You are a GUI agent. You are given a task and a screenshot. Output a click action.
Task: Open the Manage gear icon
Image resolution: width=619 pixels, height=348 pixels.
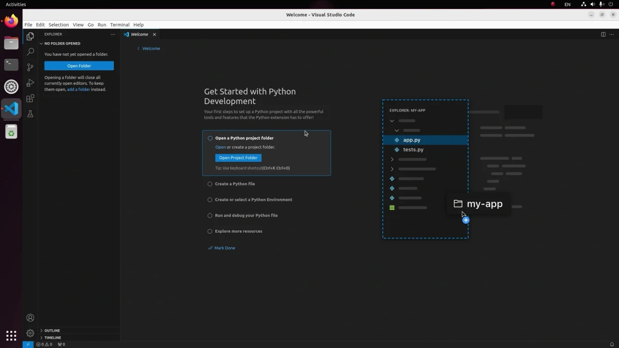30,333
